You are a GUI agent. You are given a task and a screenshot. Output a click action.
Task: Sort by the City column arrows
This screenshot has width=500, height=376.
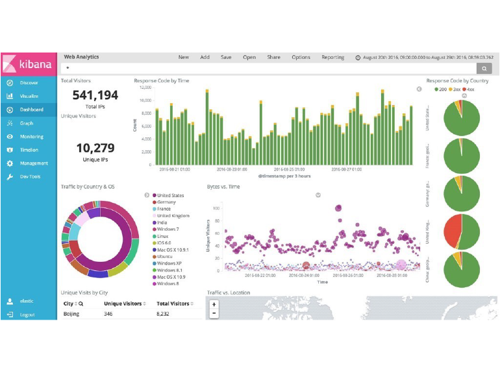coord(76,304)
